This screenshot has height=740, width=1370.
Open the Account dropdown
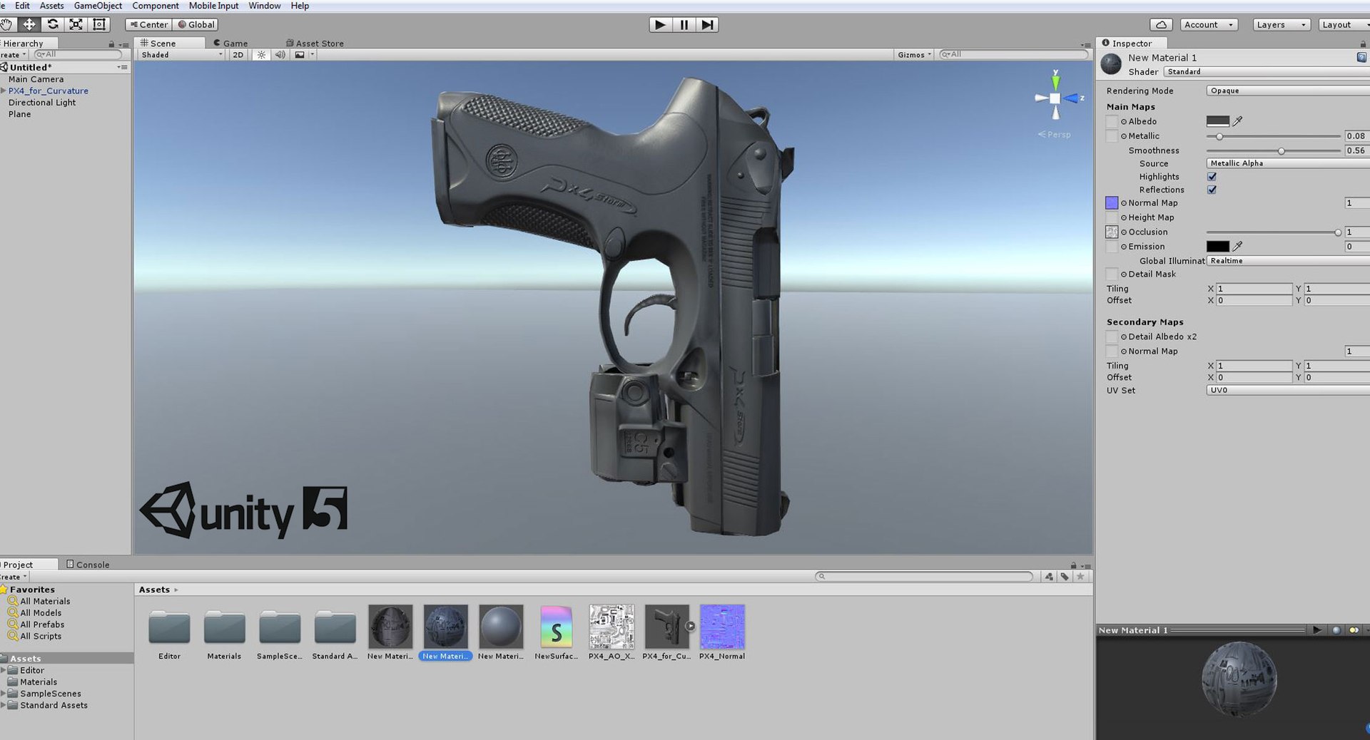tap(1208, 24)
